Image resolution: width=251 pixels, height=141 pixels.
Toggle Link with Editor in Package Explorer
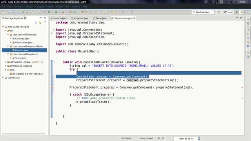[x=40, y=23]
